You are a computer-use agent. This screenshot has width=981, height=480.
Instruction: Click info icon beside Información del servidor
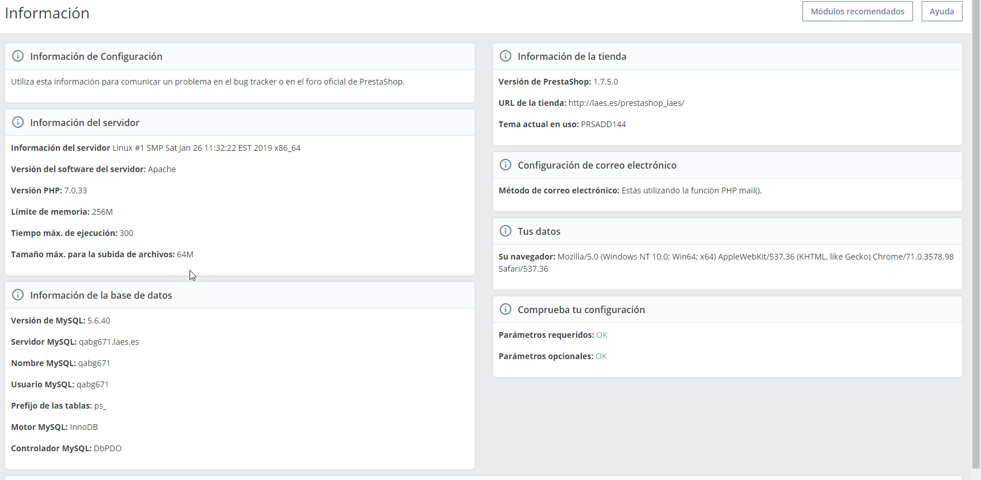pos(18,122)
